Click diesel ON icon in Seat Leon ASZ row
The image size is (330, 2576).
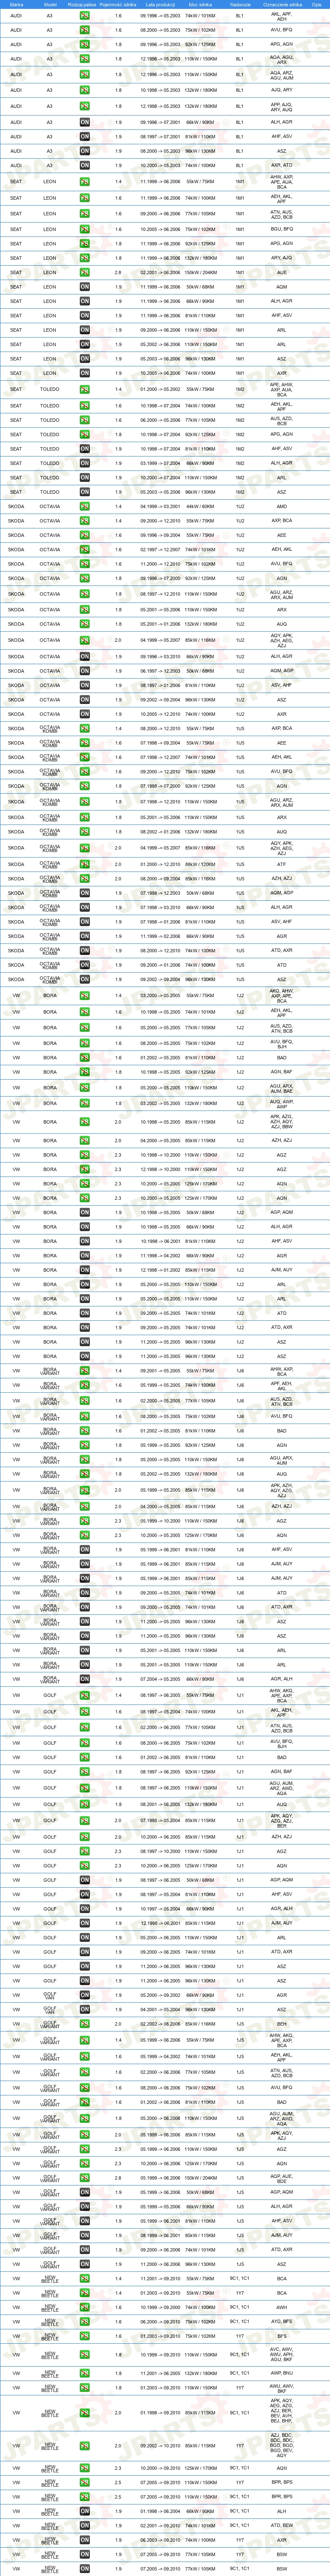click(85, 359)
